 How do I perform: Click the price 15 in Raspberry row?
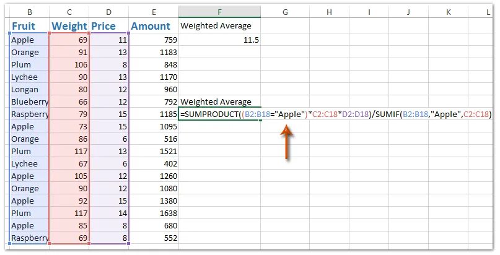[109, 114]
